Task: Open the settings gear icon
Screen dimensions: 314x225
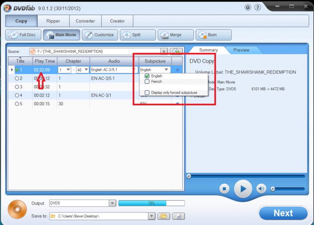Action: pyautogui.click(x=248, y=8)
